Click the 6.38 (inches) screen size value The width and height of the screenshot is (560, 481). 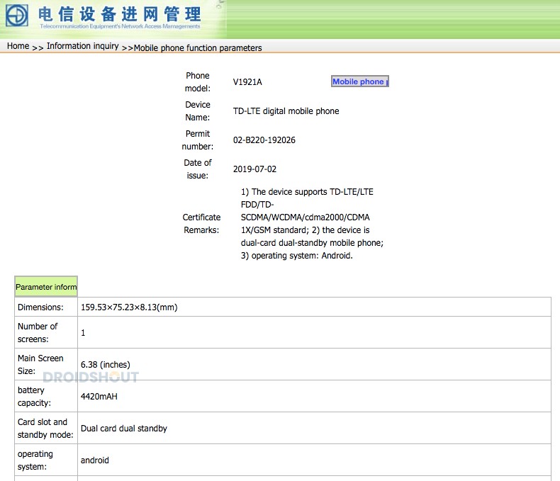pos(106,365)
